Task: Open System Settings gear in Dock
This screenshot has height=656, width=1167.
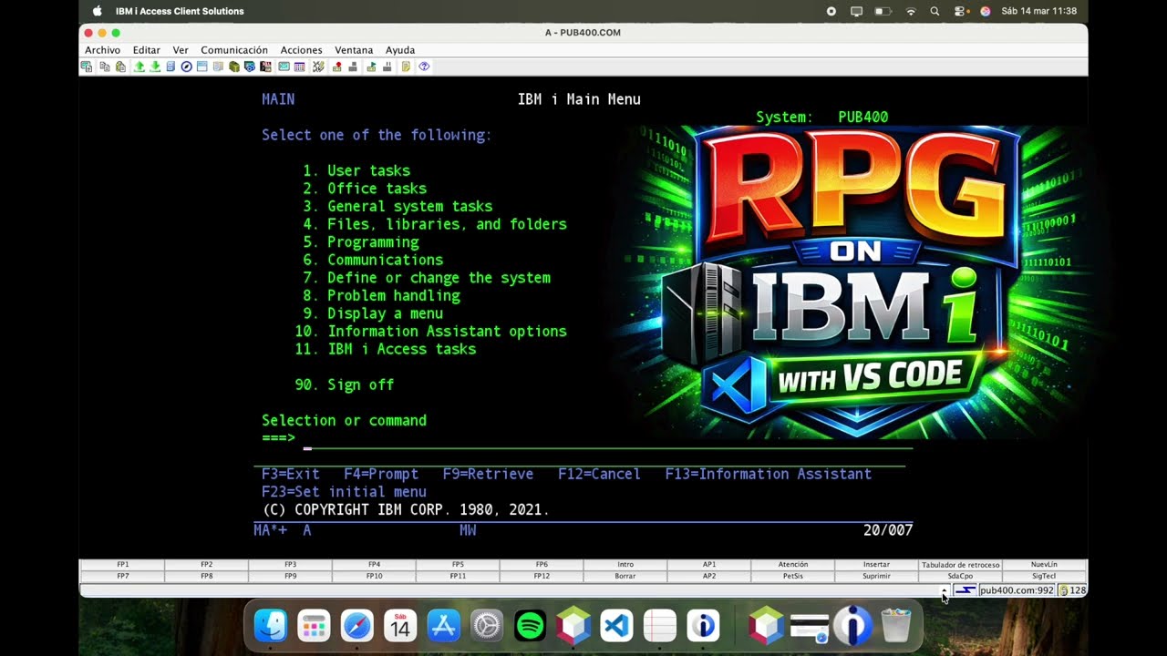Action: pyautogui.click(x=487, y=626)
